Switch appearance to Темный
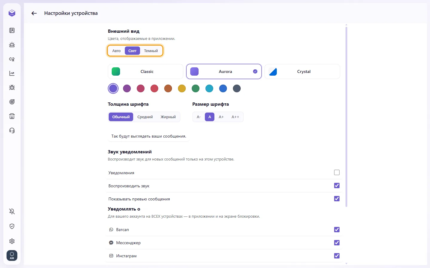The width and height of the screenshot is (430, 268). (151, 51)
